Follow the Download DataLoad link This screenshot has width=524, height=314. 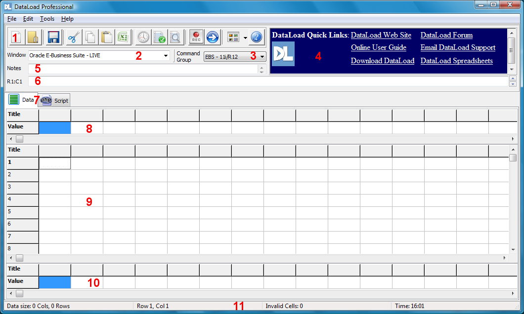click(383, 61)
